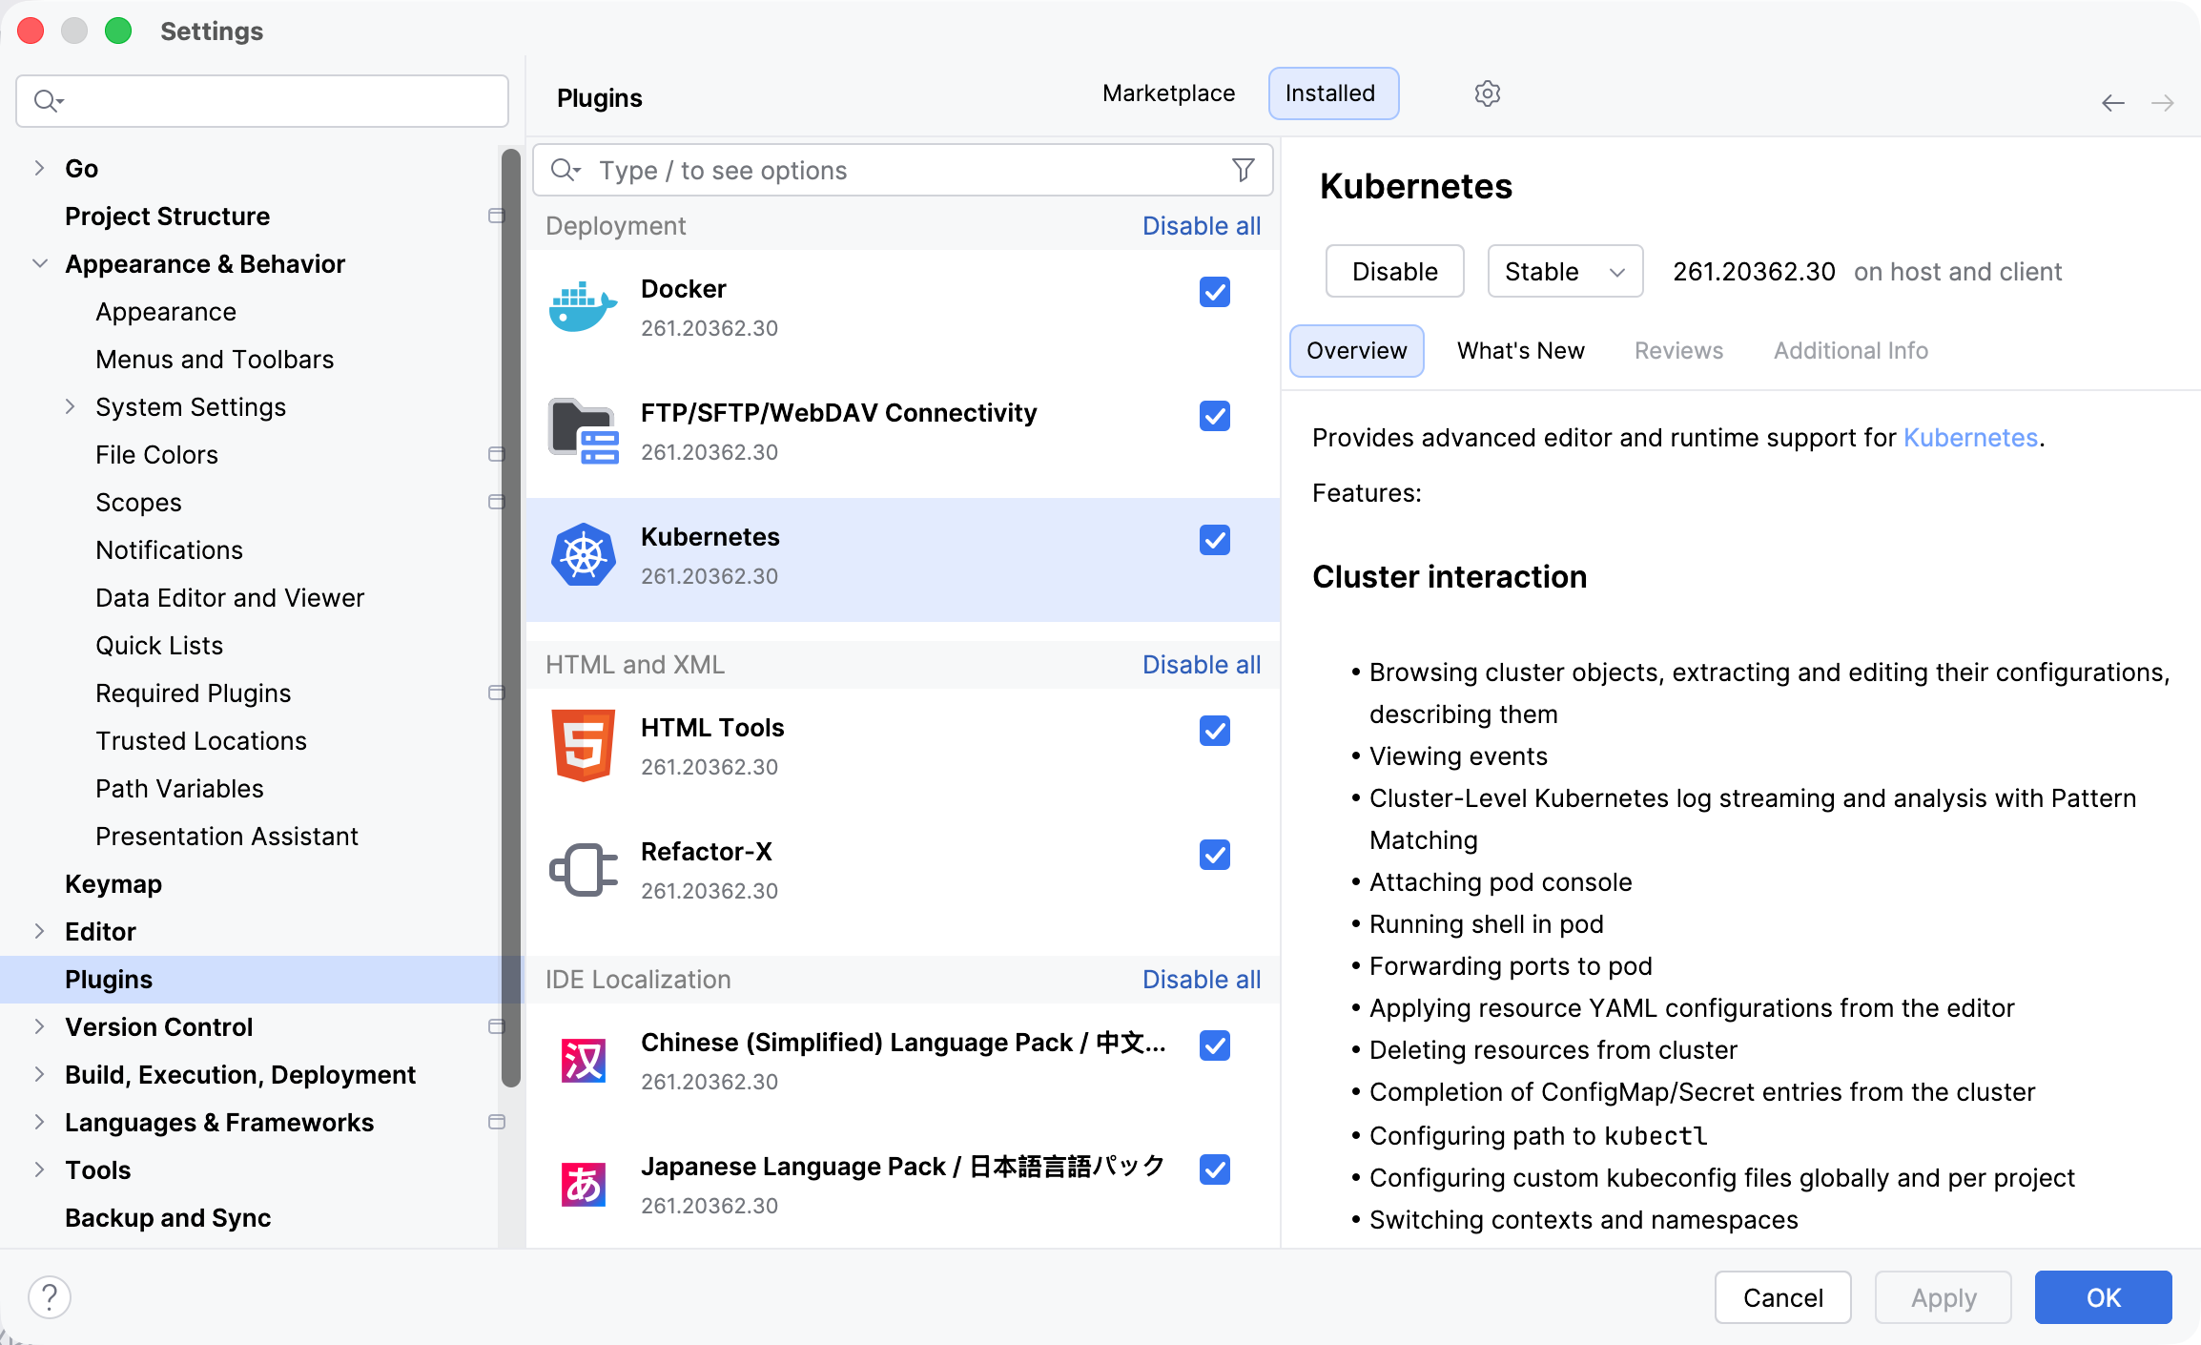The image size is (2201, 1345).
Task: Click the Refactor-X plug icon
Action: pyautogui.click(x=583, y=870)
